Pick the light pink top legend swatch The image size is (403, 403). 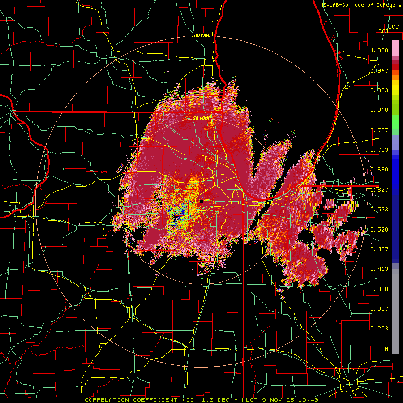(395, 47)
